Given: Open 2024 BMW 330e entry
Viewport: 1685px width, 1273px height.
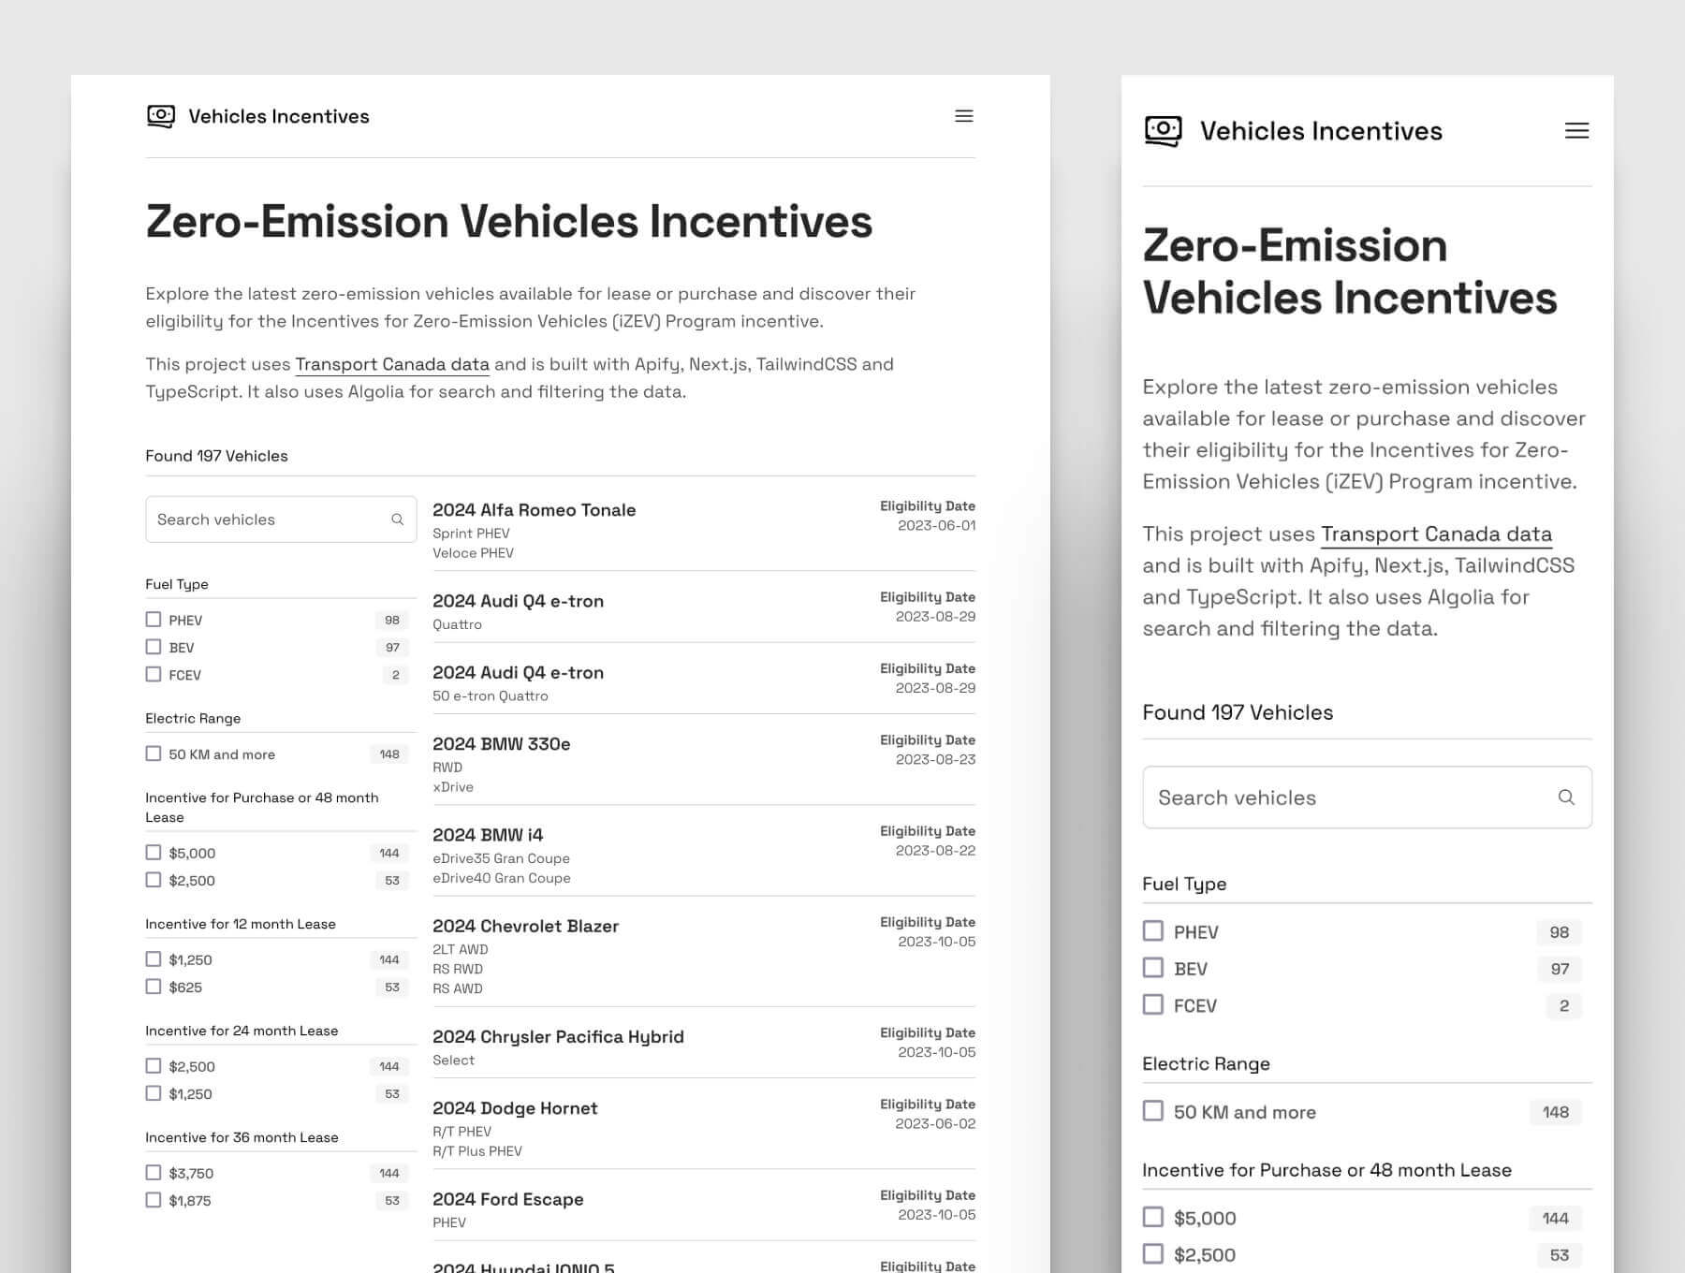Looking at the screenshot, I should [x=501, y=744].
